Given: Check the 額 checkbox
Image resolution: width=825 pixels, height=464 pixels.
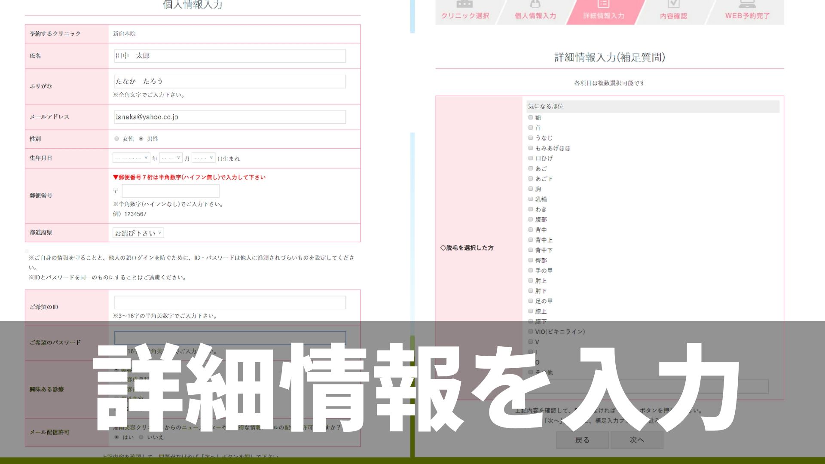Looking at the screenshot, I should coord(531,117).
